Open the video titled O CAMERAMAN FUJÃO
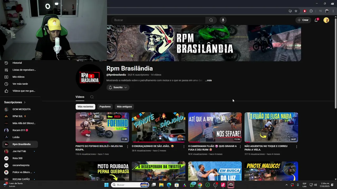The height and width of the screenshot is (189, 337). 212,148
